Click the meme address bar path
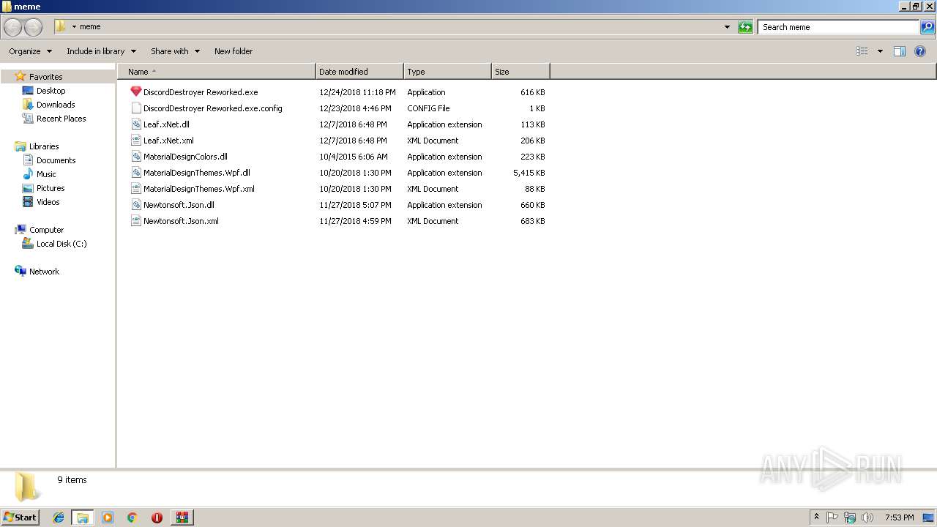The image size is (937, 527). coord(90,27)
